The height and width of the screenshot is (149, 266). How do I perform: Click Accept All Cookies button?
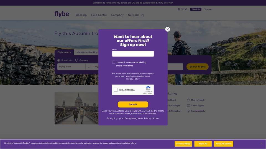pyautogui.click(x=224, y=144)
